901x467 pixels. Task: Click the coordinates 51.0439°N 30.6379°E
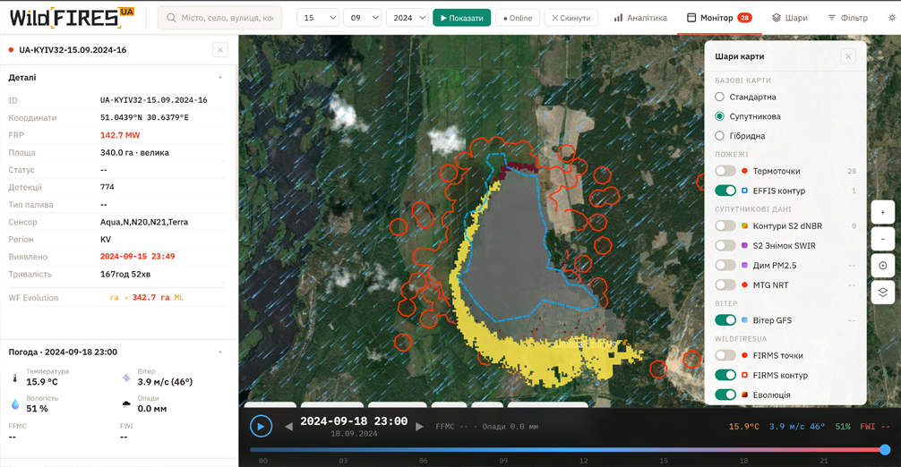pyautogui.click(x=144, y=117)
